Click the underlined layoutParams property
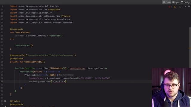 point(36,78)
